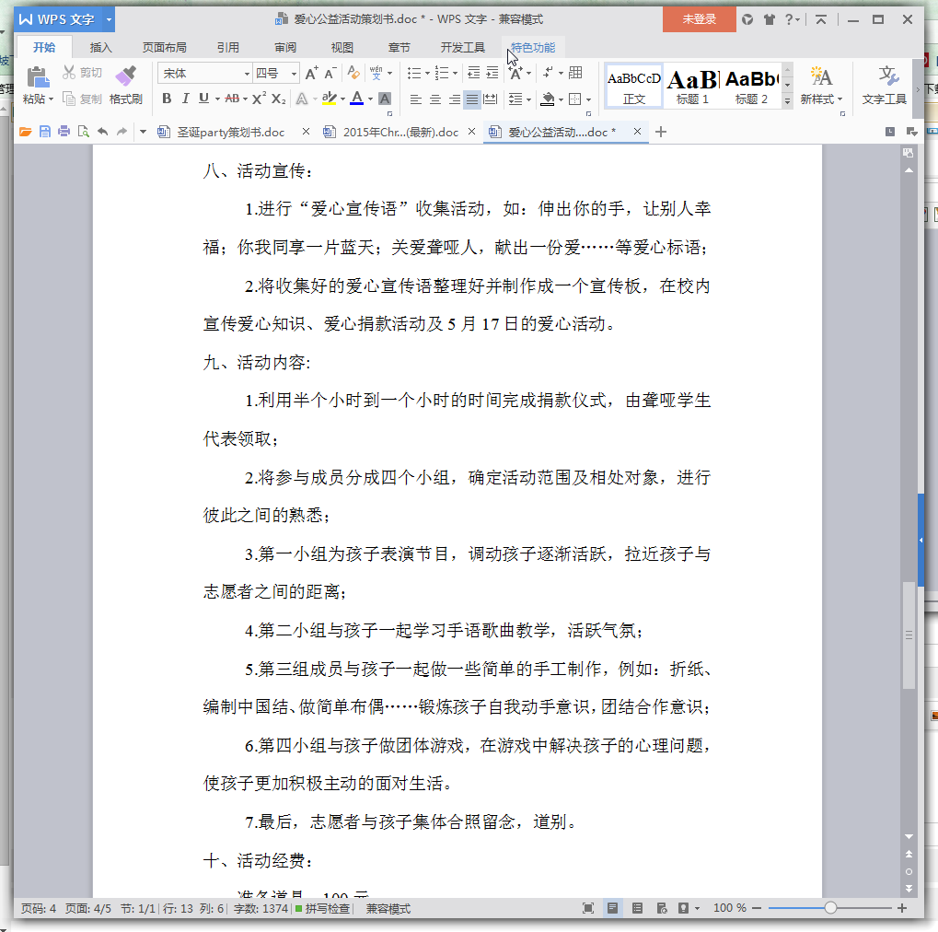Apply the 标题 2 style
Image resolution: width=938 pixels, height=932 pixels.
coord(751,87)
